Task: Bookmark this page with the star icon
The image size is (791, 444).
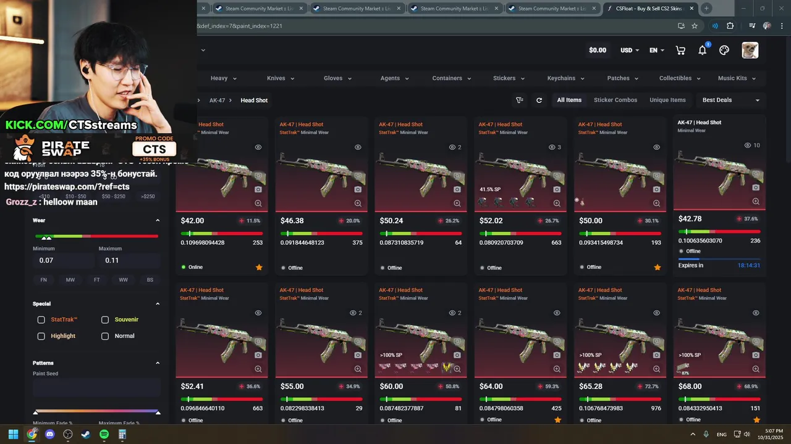Action: [695, 26]
